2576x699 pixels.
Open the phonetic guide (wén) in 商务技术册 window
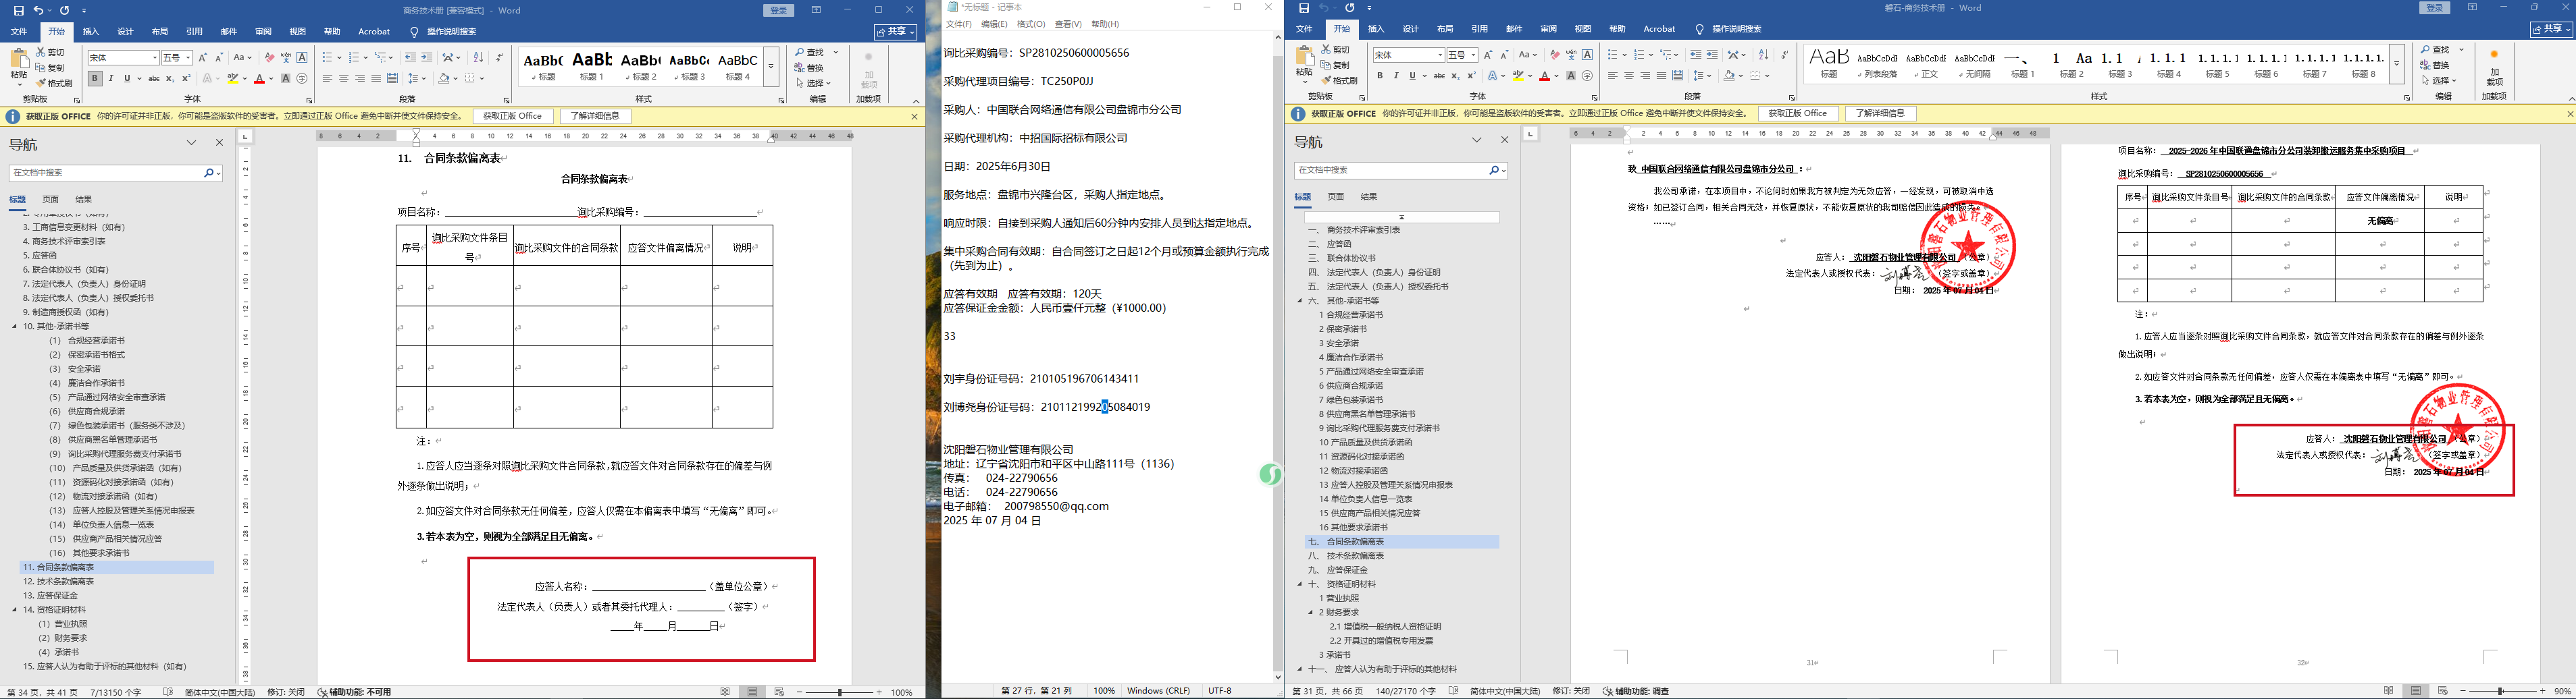286,58
